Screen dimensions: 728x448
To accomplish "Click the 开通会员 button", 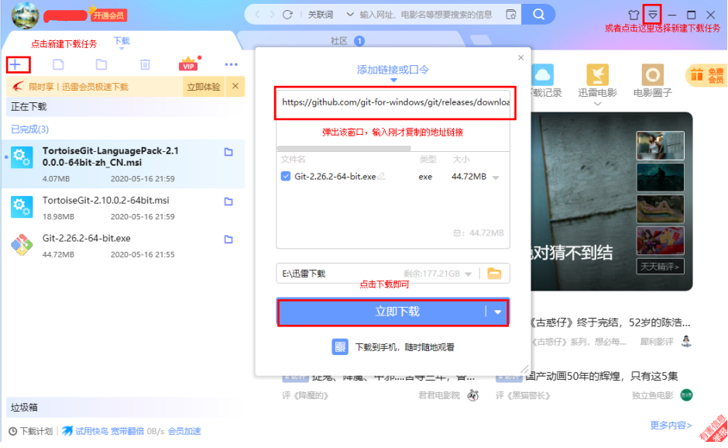I will click(108, 16).
